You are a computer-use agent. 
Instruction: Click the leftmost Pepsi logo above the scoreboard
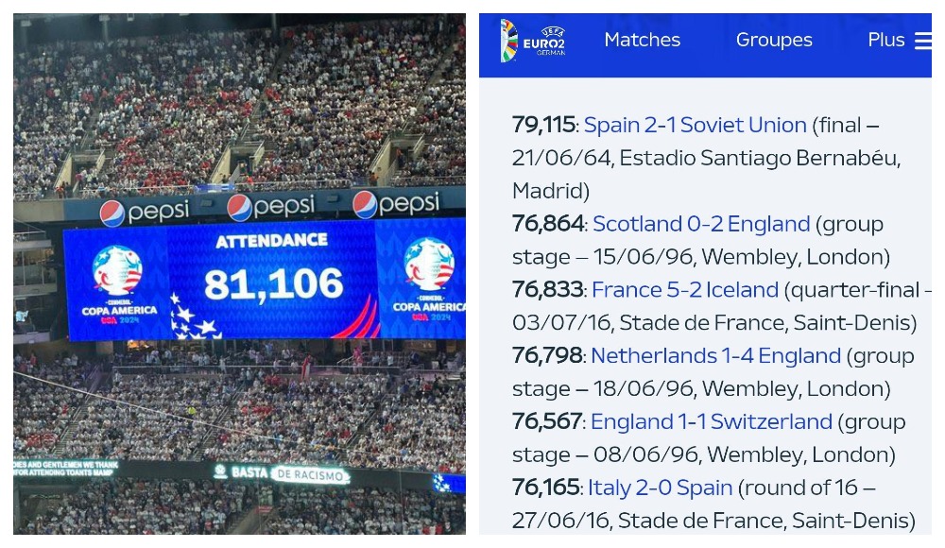point(144,213)
